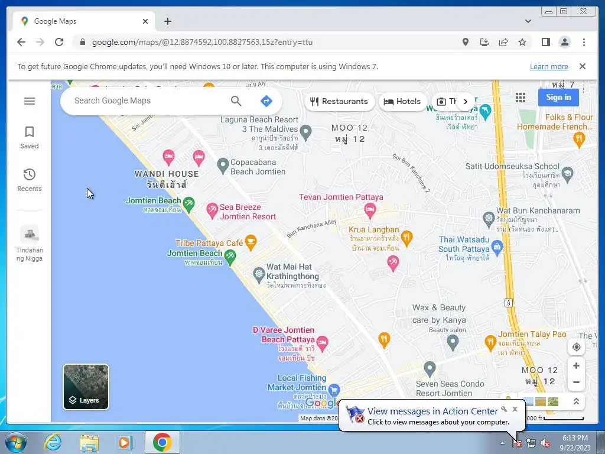Image resolution: width=605 pixels, height=454 pixels.
Task: Select the Wat Mai Hat Krathingthong marker
Action: [x=259, y=275]
